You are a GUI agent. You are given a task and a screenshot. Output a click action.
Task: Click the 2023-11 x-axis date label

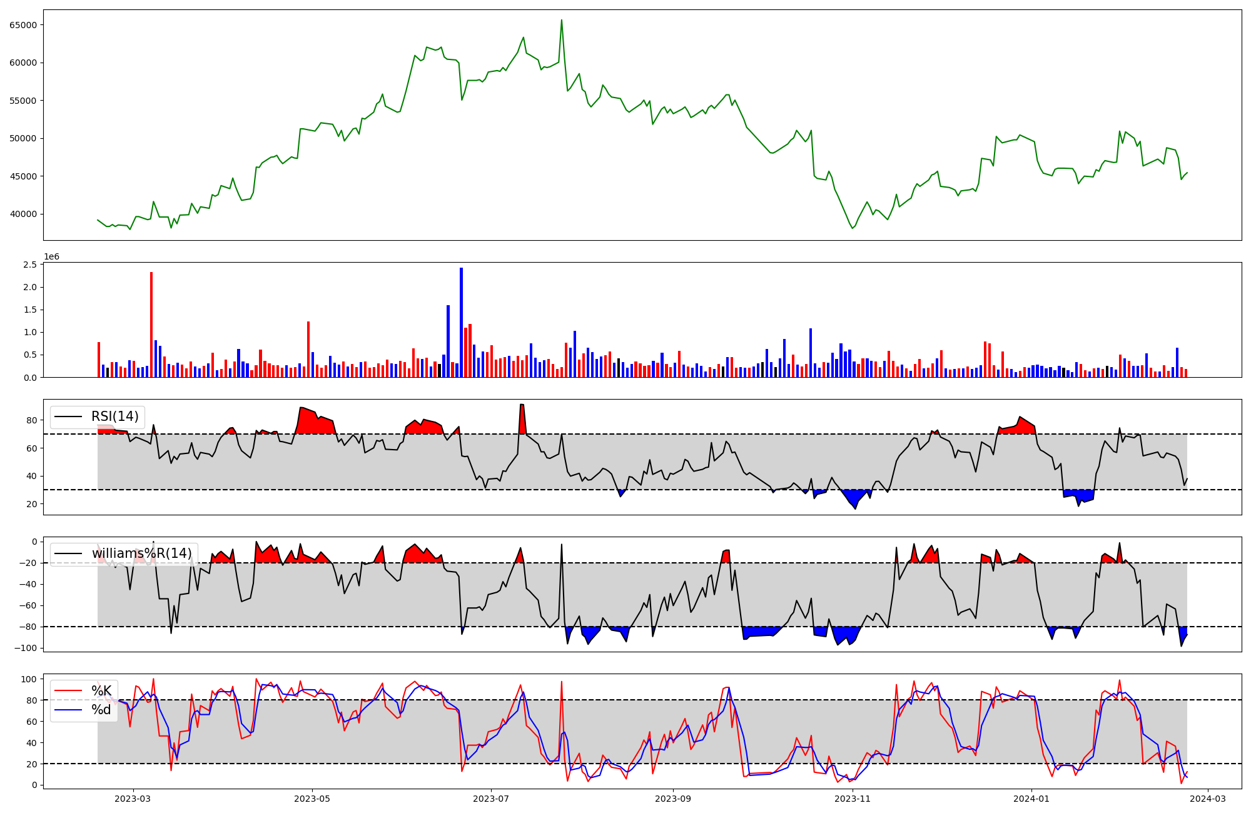[x=853, y=799]
